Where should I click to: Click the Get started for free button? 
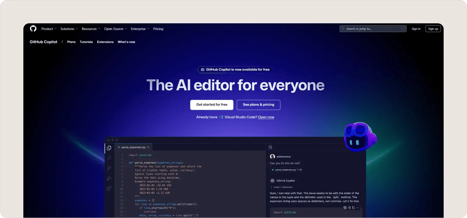(212, 105)
